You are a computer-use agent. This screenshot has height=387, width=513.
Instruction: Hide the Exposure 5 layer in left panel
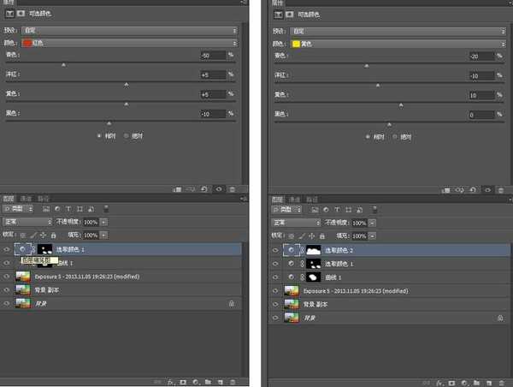[7, 277]
